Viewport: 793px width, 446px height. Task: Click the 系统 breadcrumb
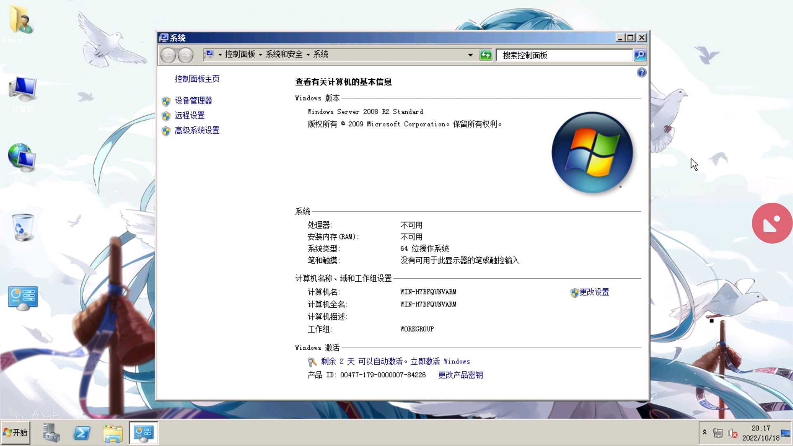pos(321,54)
